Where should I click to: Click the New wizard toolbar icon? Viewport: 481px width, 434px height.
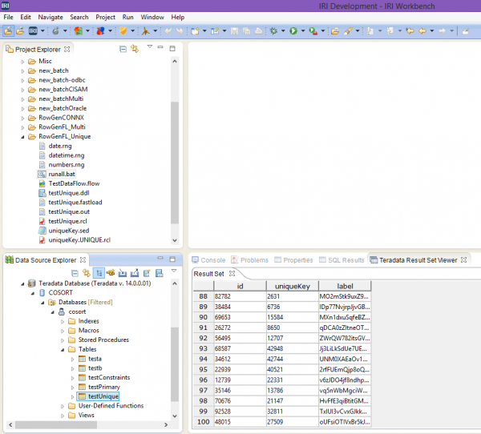coord(195,30)
